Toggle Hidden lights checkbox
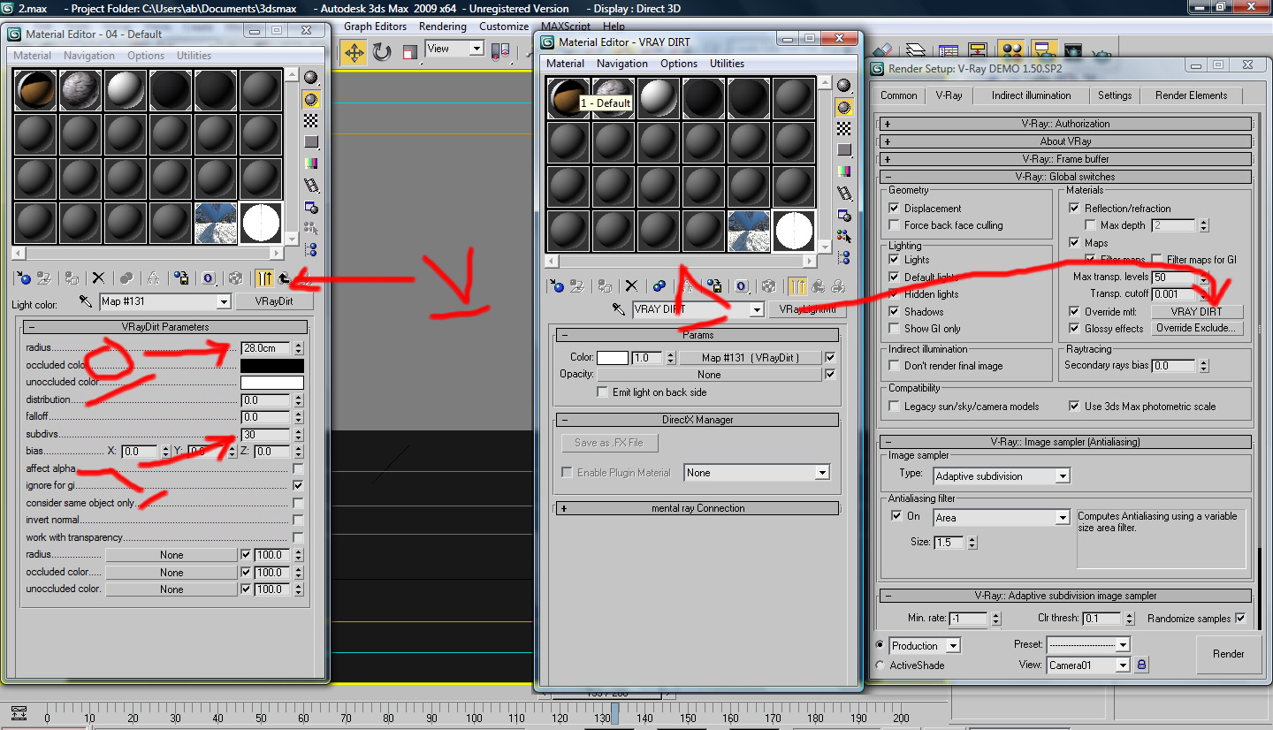 [x=895, y=294]
